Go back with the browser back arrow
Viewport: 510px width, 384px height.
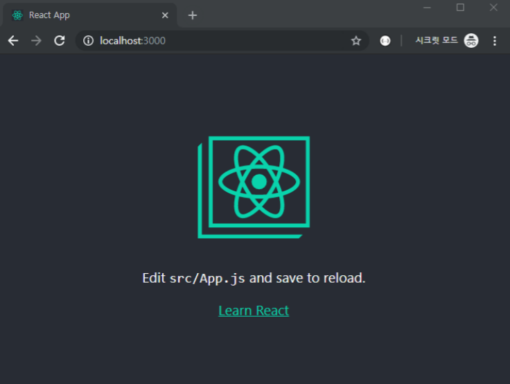13,41
